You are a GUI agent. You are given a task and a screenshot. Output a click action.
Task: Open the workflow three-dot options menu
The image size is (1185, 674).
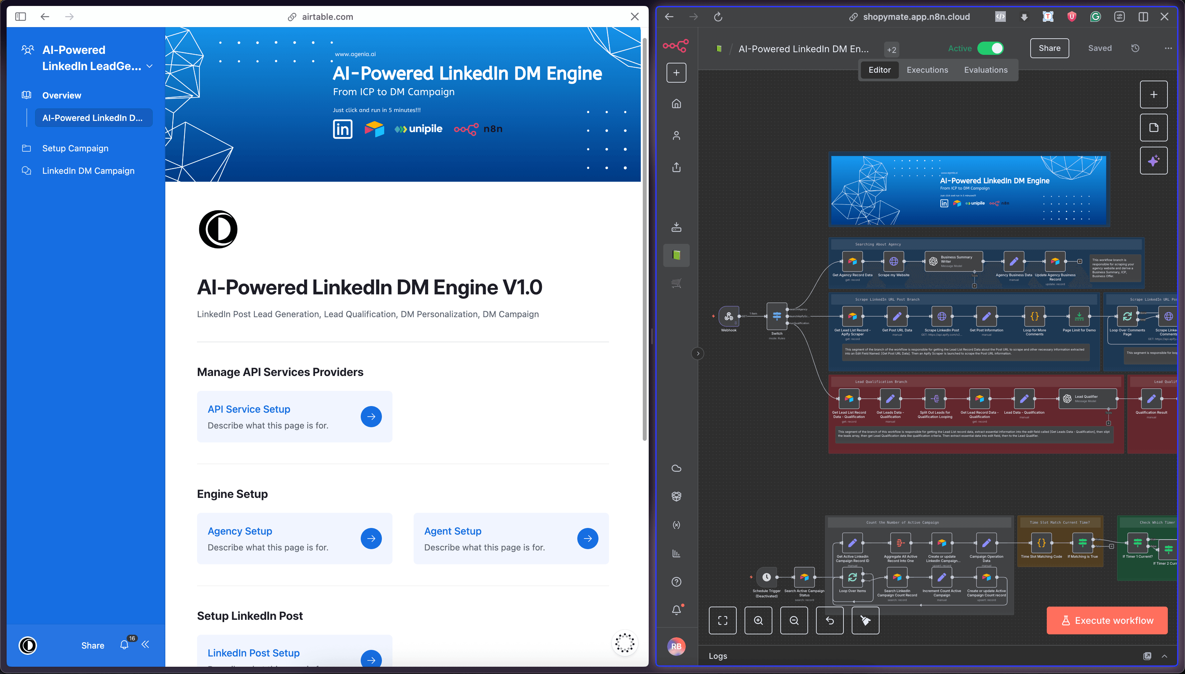1168,48
